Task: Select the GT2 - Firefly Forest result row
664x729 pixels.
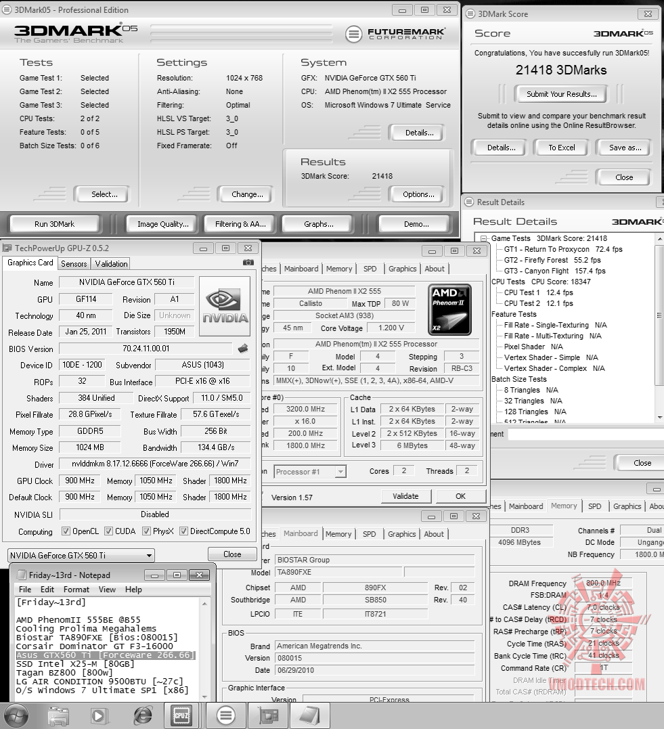Action: 552,260
